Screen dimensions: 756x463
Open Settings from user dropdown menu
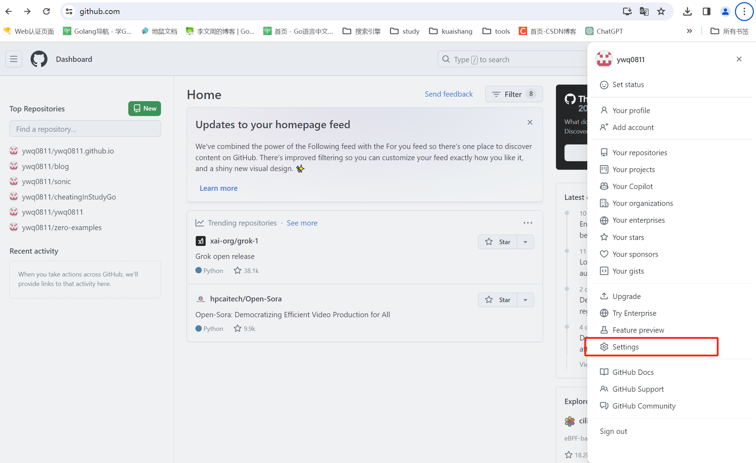tap(625, 346)
